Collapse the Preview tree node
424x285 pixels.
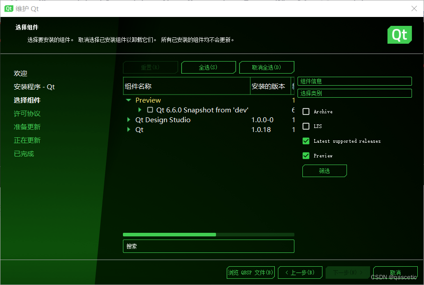pyautogui.click(x=128, y=100)
